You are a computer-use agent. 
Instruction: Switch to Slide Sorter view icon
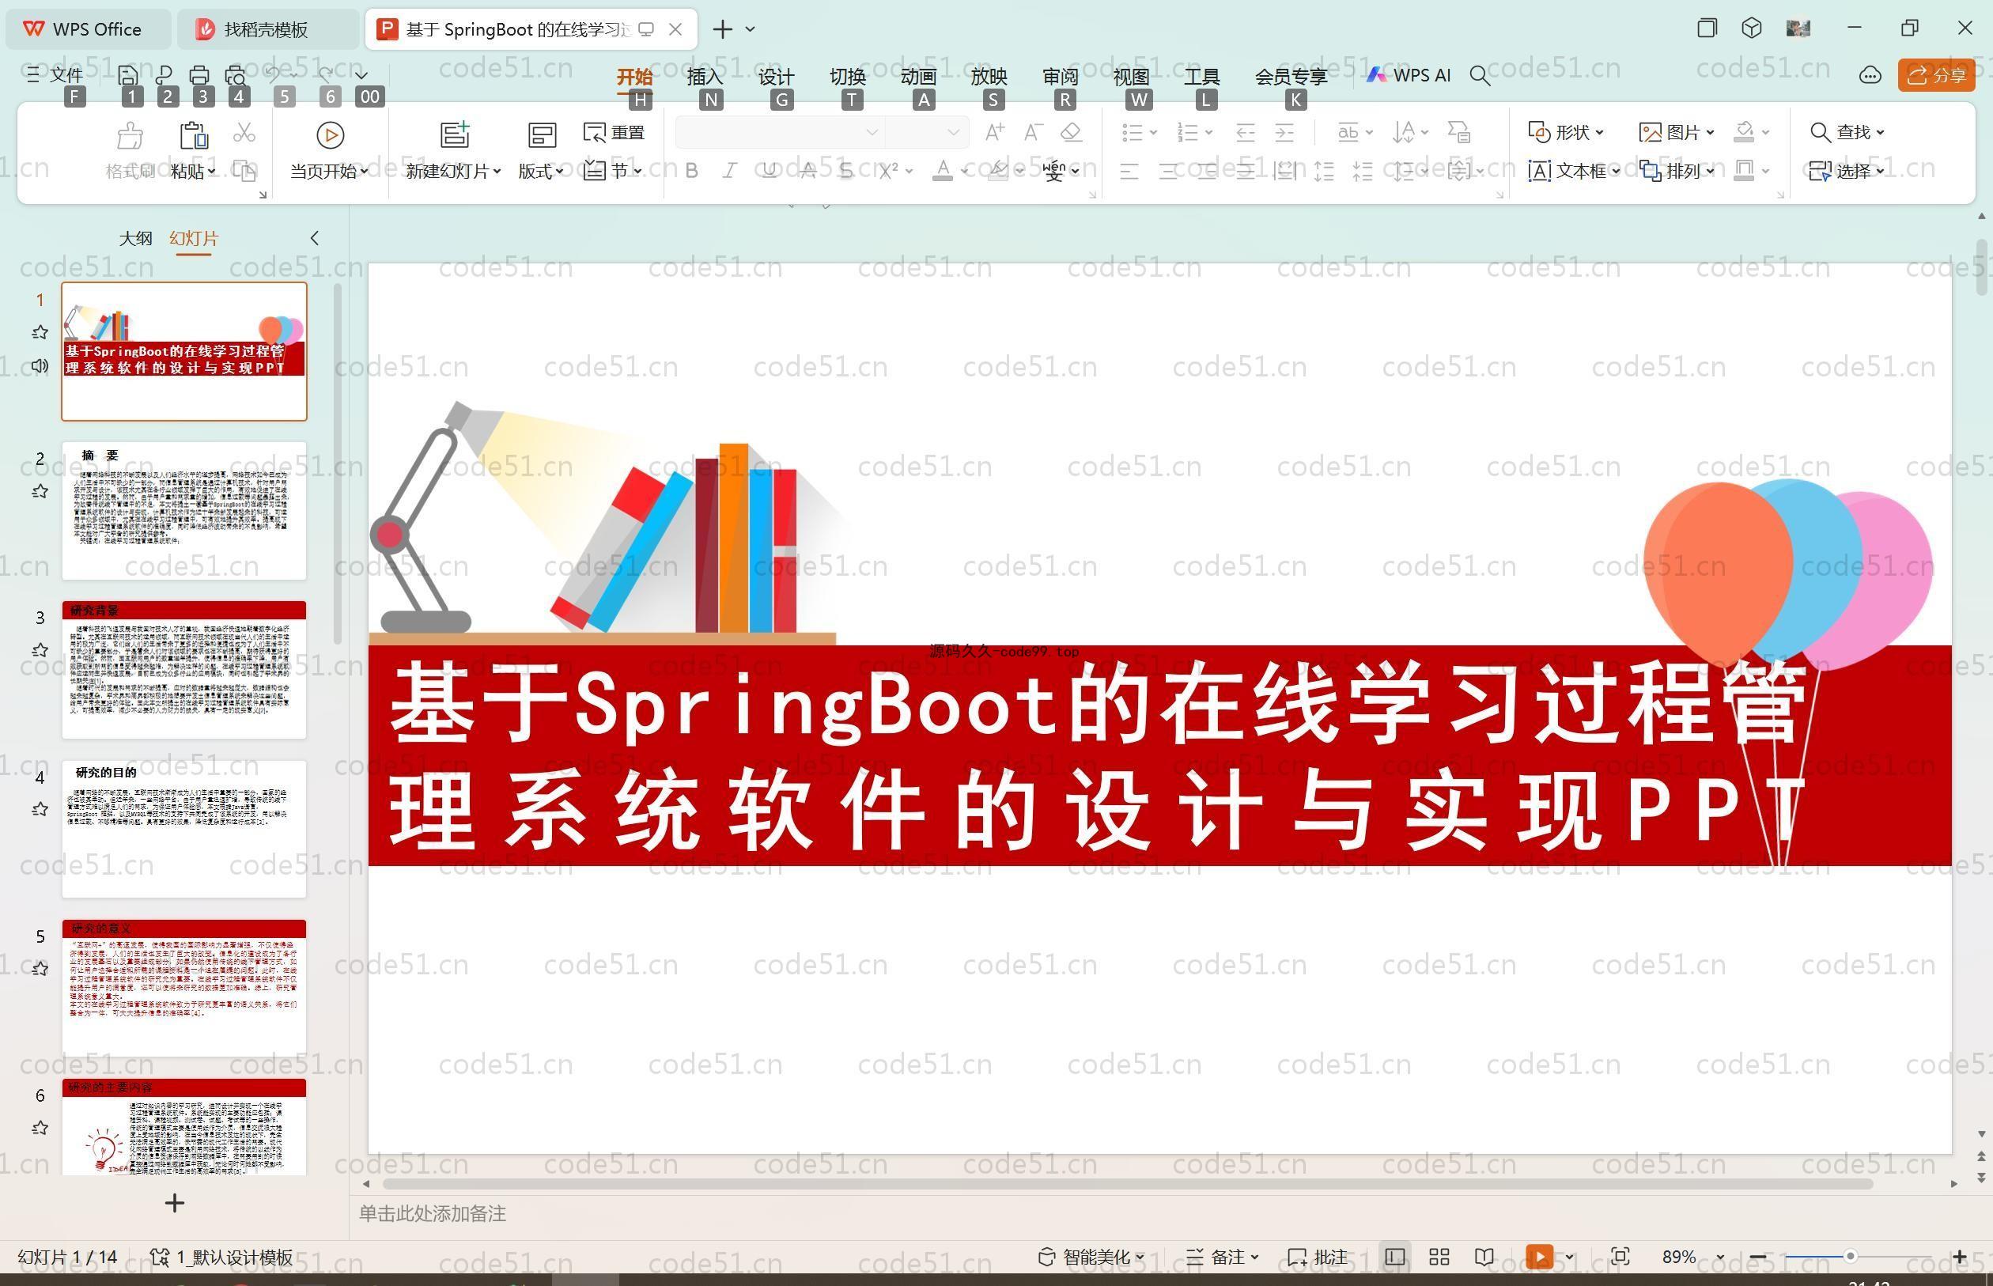coord(1439,1257)
